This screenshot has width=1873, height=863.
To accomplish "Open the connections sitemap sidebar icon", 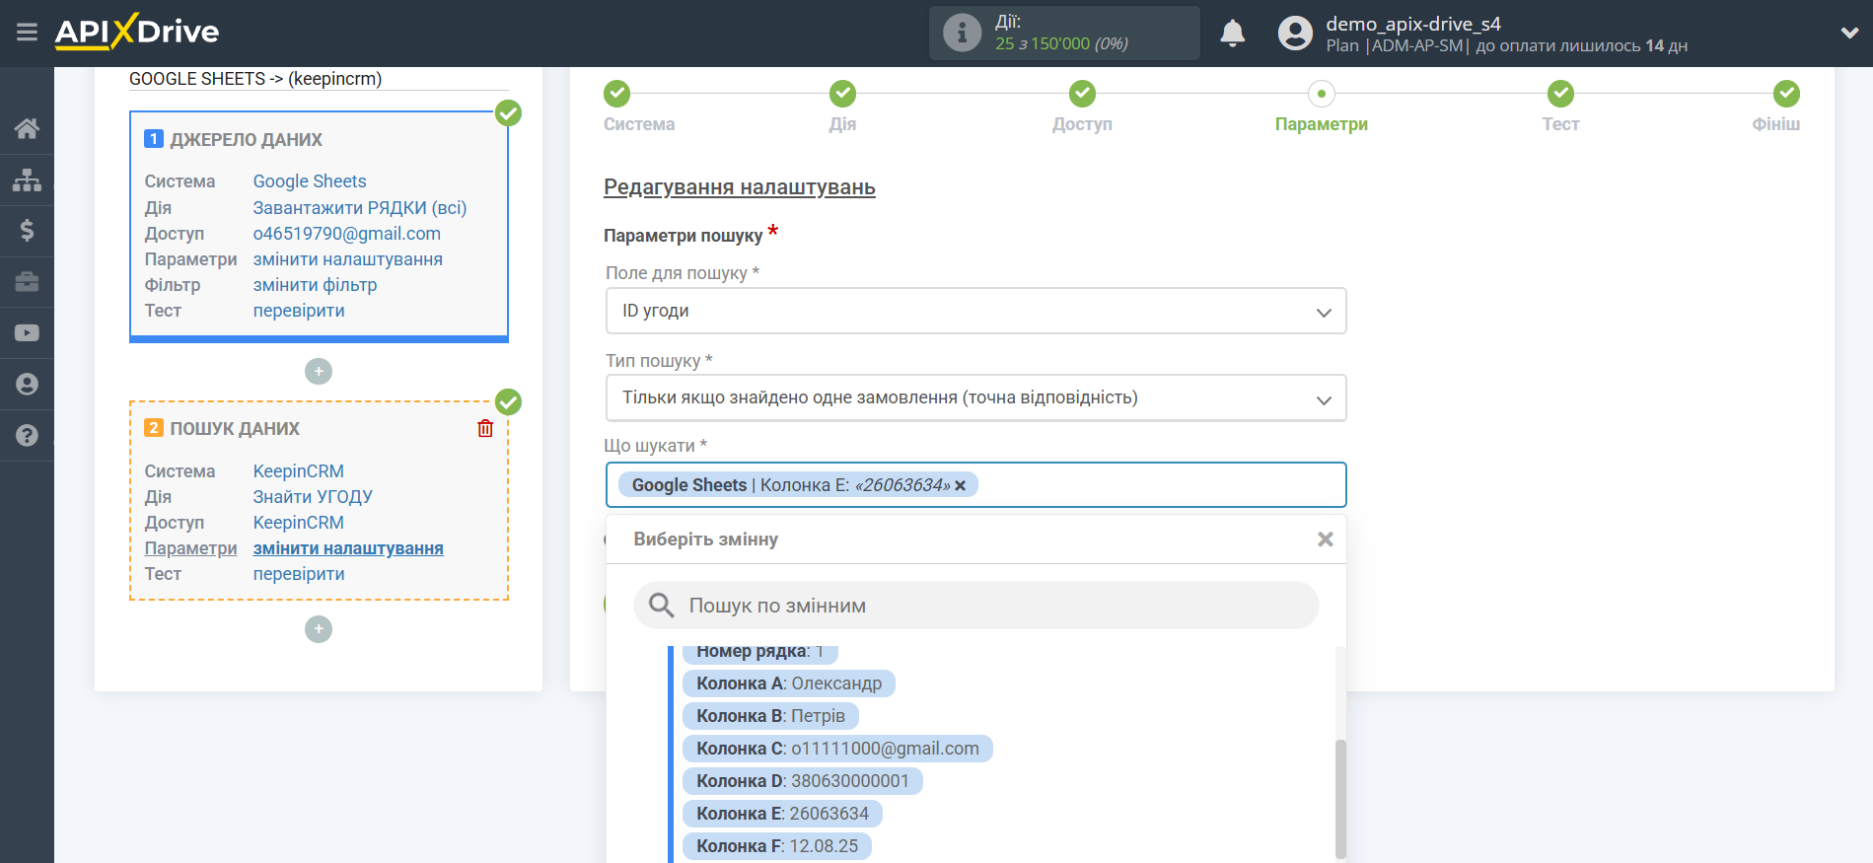I will pos(27,180).
